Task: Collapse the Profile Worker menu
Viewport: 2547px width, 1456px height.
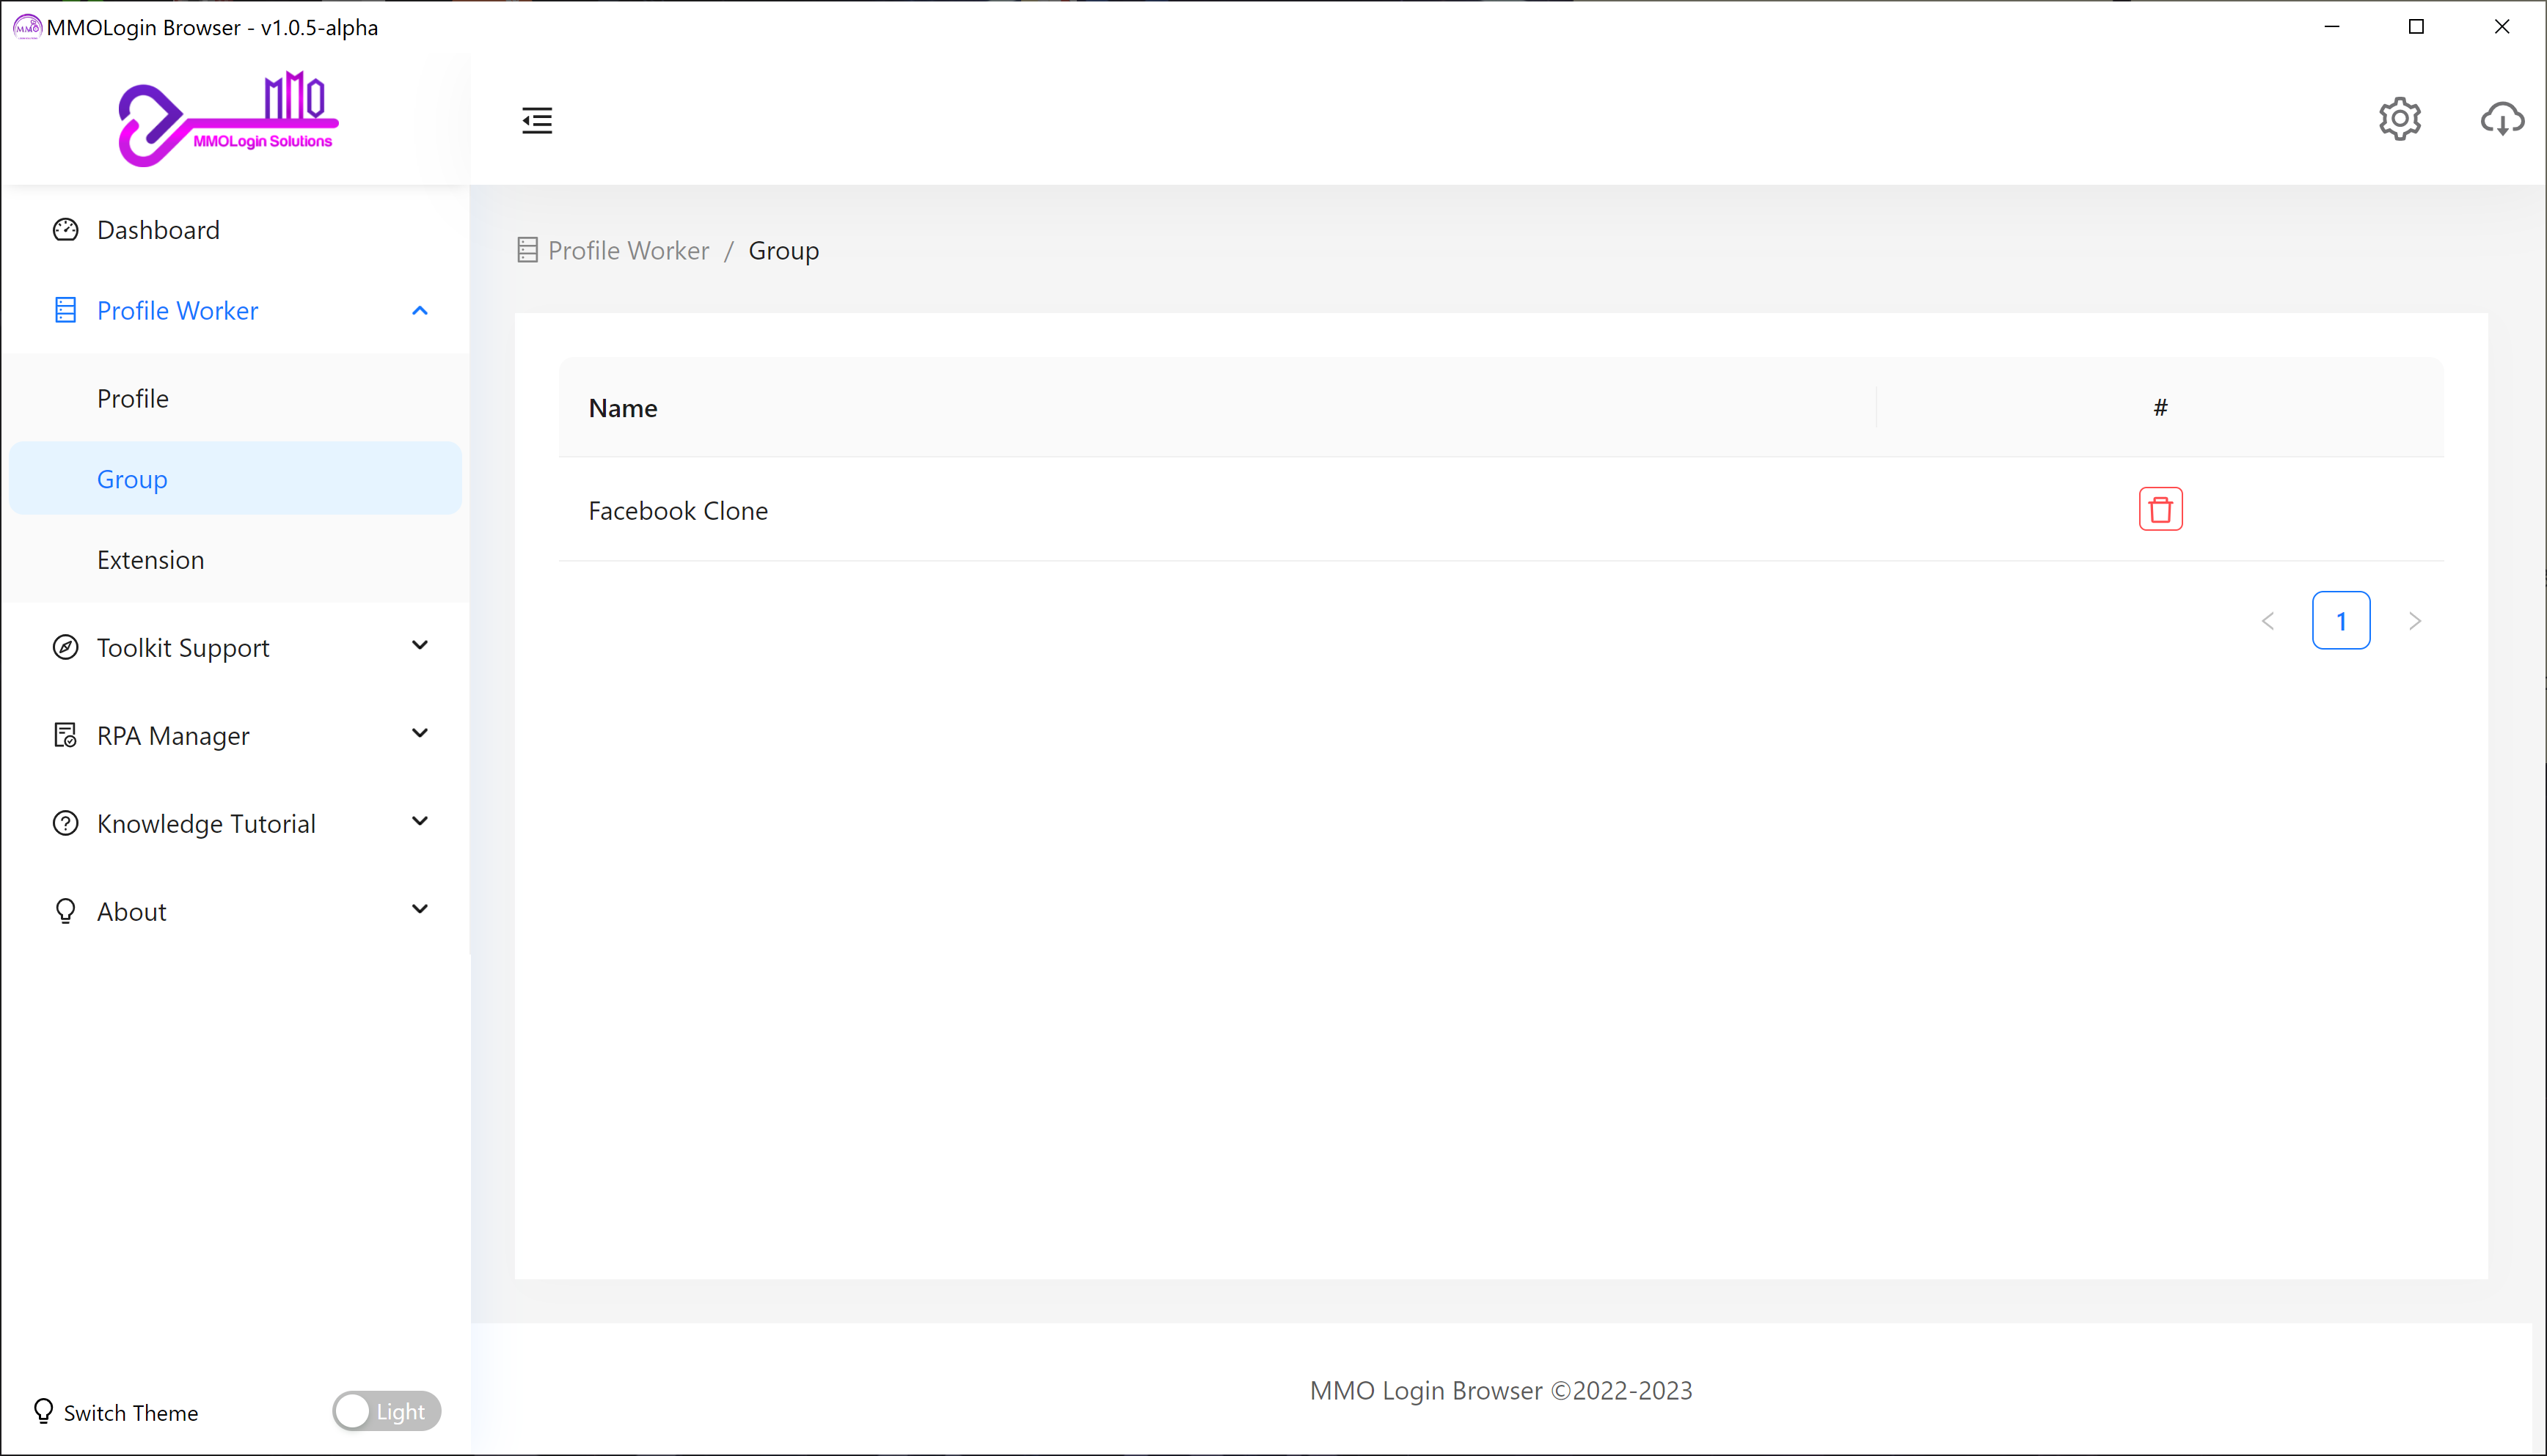Action: pos(420,311)
